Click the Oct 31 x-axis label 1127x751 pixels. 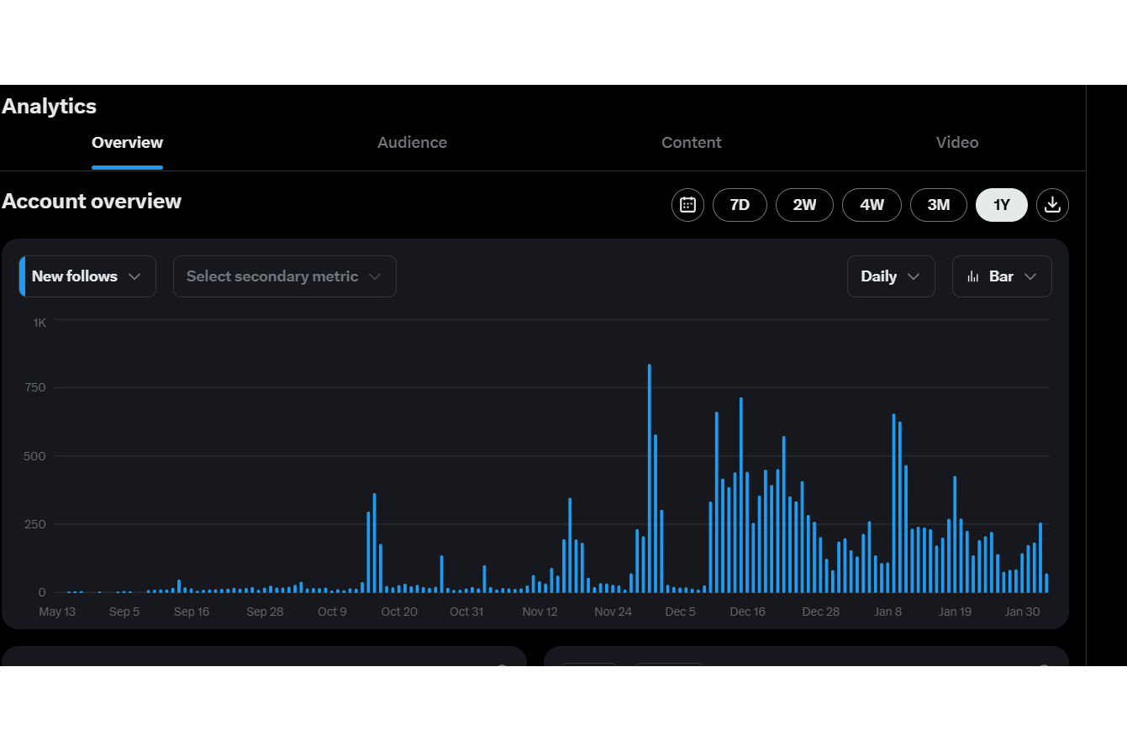pos(466,612)
